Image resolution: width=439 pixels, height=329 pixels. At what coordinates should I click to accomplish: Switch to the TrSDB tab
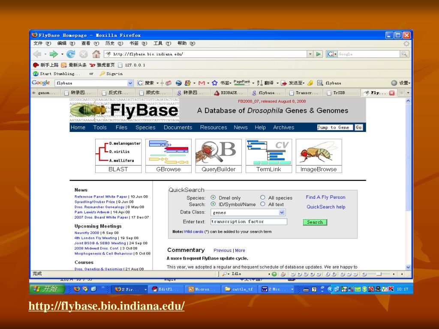point(341,93)
